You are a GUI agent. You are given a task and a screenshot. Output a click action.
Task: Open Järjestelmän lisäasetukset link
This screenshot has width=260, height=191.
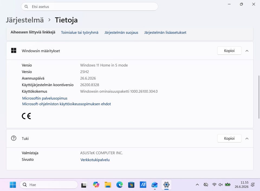(165, 33)
